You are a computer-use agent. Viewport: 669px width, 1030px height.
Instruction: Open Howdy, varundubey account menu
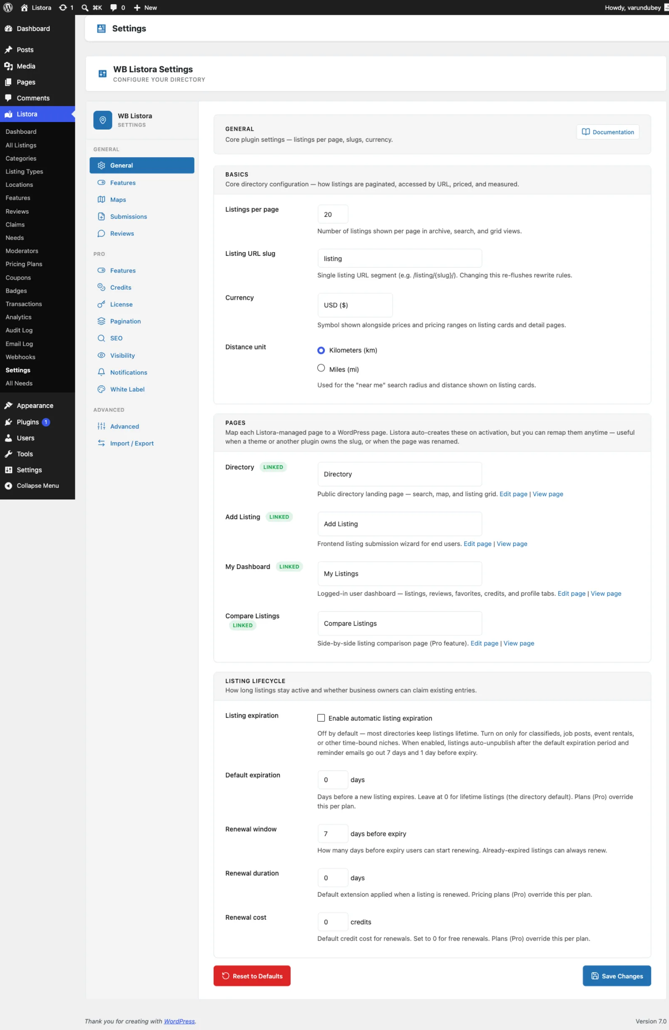[636, 8]
